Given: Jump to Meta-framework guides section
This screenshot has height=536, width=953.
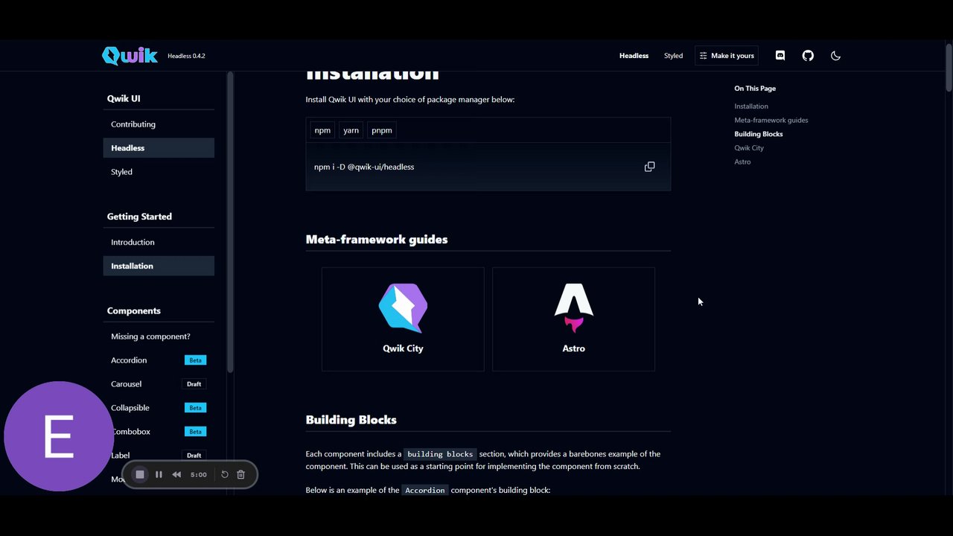Looking at the screenshot, I should [771, 120].
